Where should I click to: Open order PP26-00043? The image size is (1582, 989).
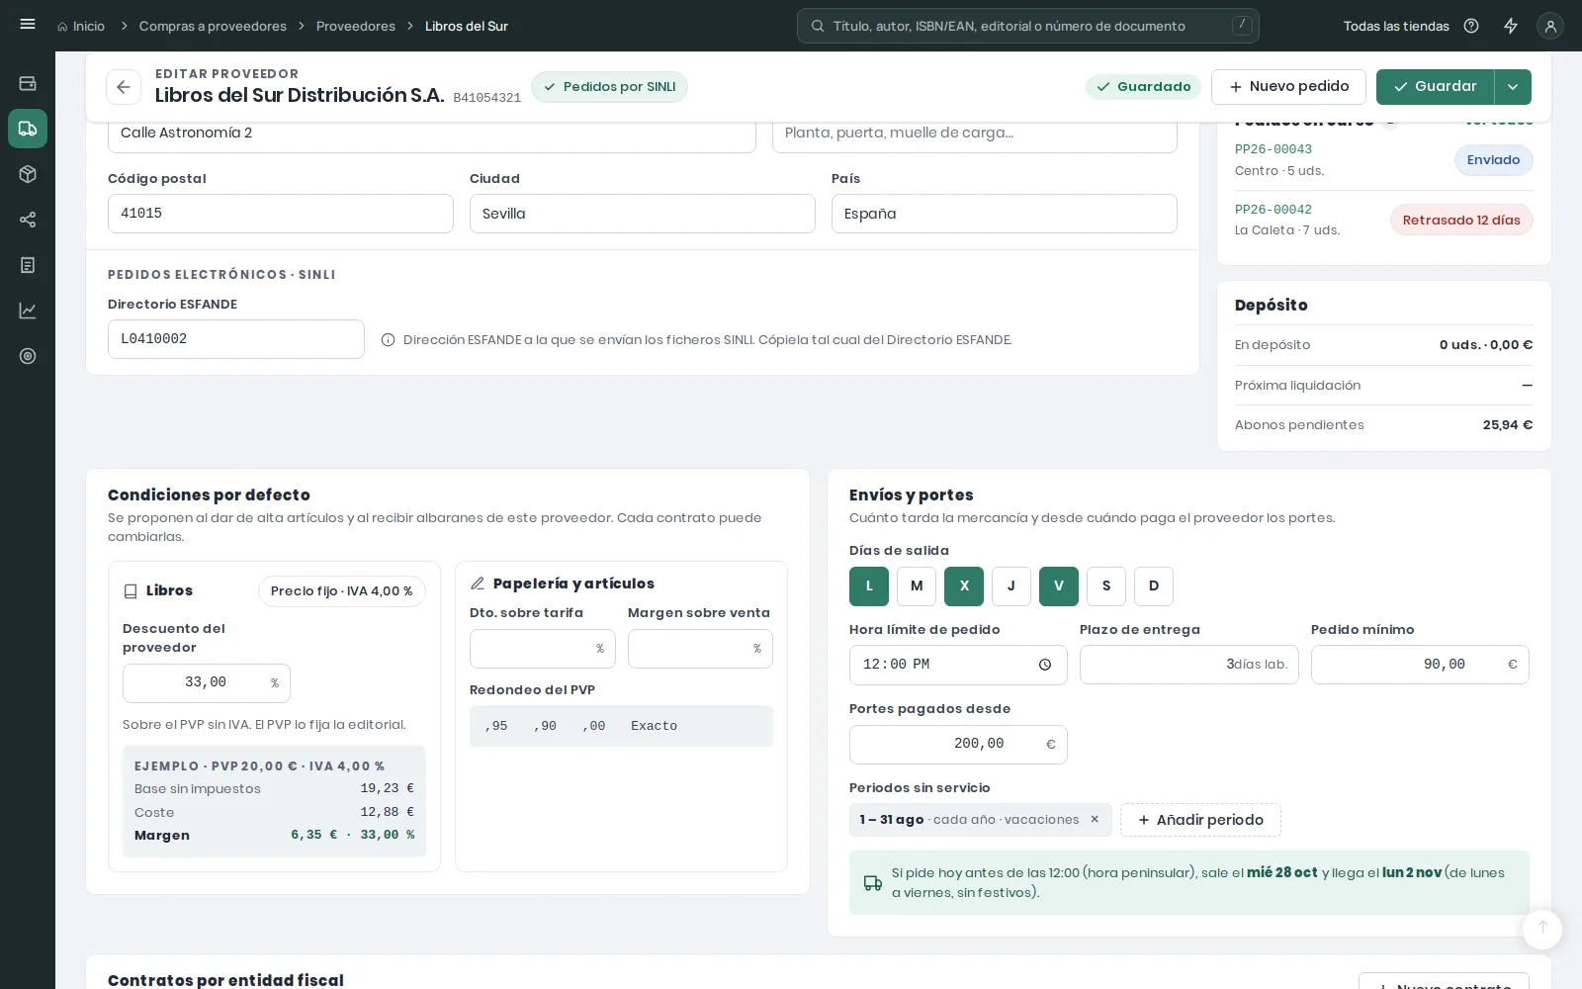click(1274, 149)
